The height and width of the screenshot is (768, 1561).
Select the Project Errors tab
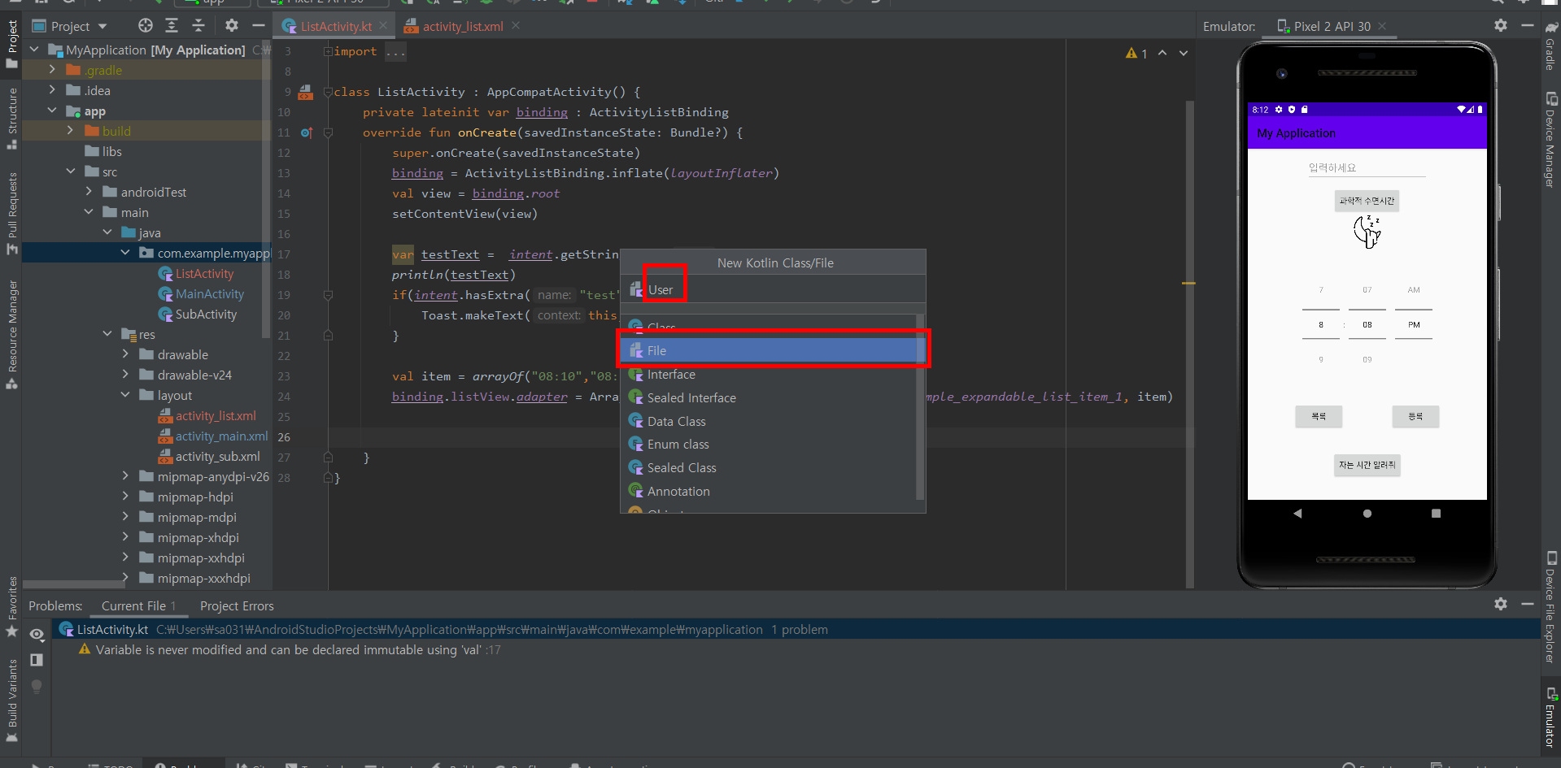237,605
